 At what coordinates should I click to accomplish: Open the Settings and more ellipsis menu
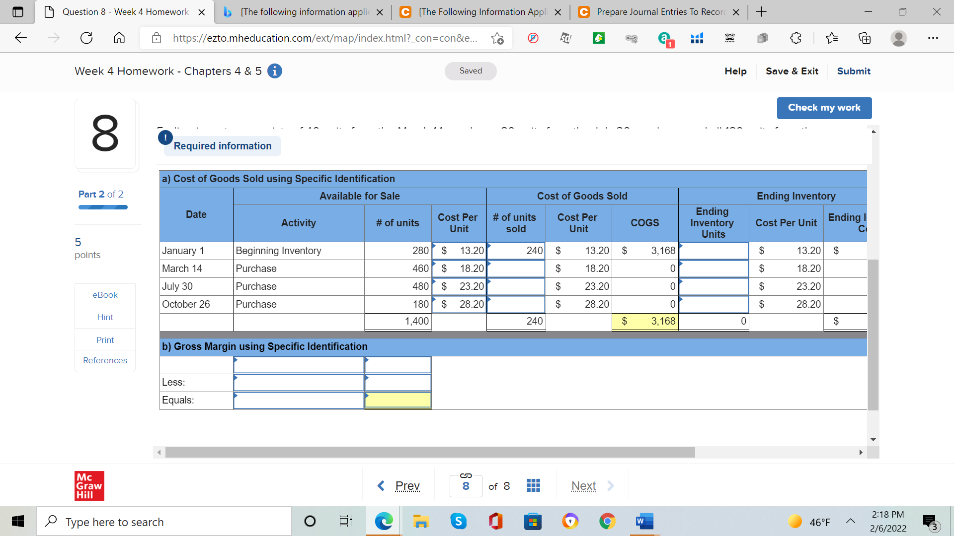pyautogui.click(x=934, y=38)
